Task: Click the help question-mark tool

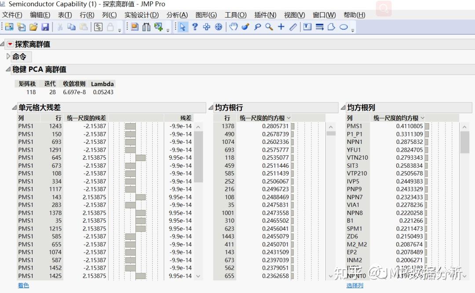Action: point(195,27)
